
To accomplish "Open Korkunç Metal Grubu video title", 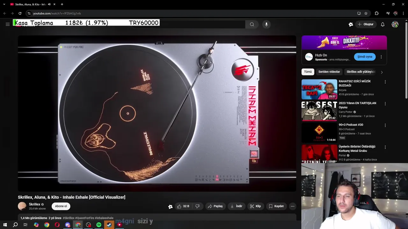I will [357, 149].
